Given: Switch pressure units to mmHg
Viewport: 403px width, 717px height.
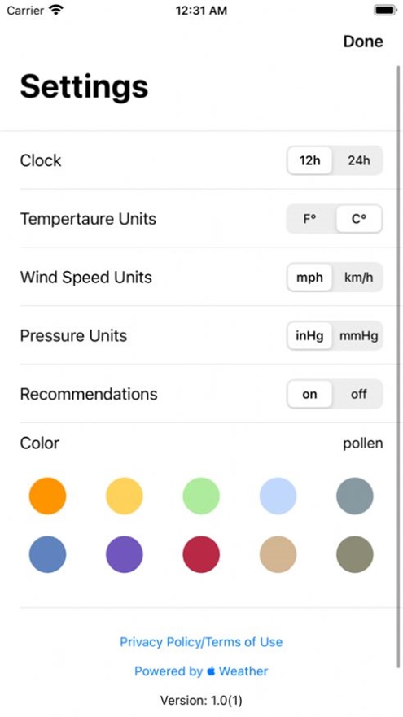Looking at the screenshot, I should [x=358, y=336].
